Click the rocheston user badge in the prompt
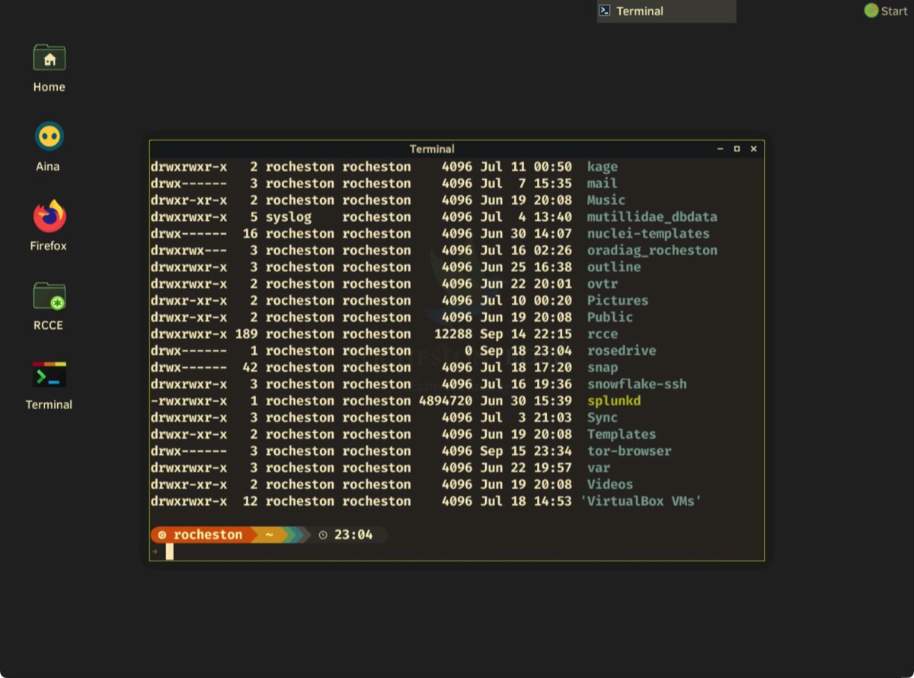Viewport: 914px width, 678px height. (200, 535)
